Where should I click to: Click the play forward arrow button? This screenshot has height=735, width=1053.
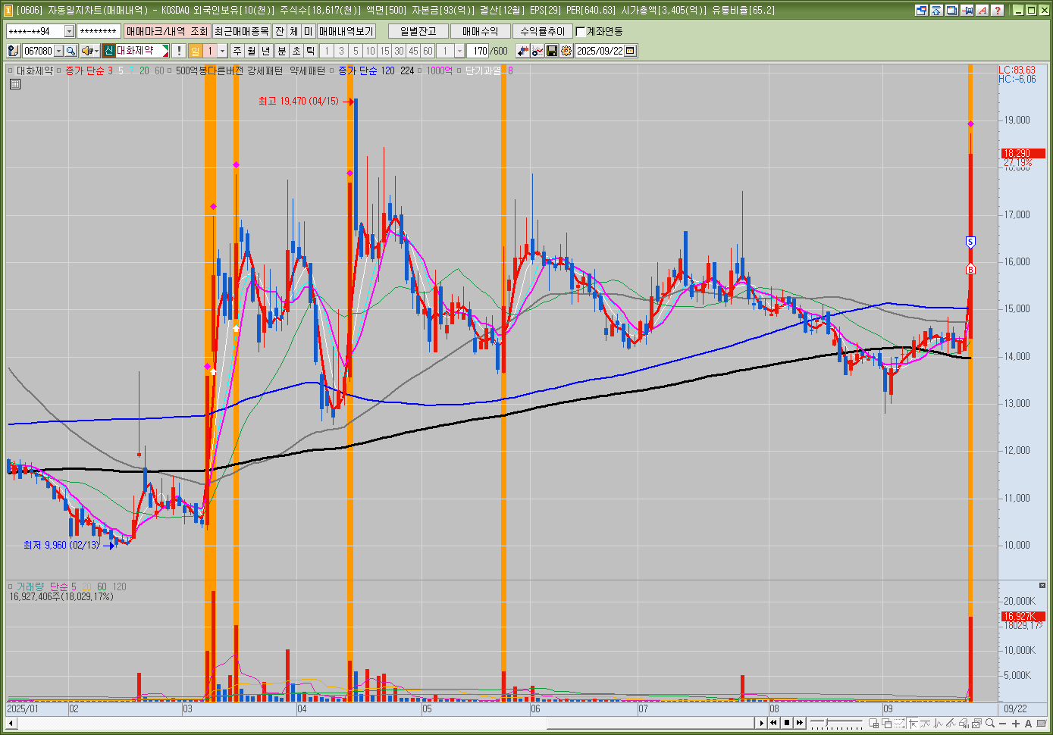pos(761,723)
